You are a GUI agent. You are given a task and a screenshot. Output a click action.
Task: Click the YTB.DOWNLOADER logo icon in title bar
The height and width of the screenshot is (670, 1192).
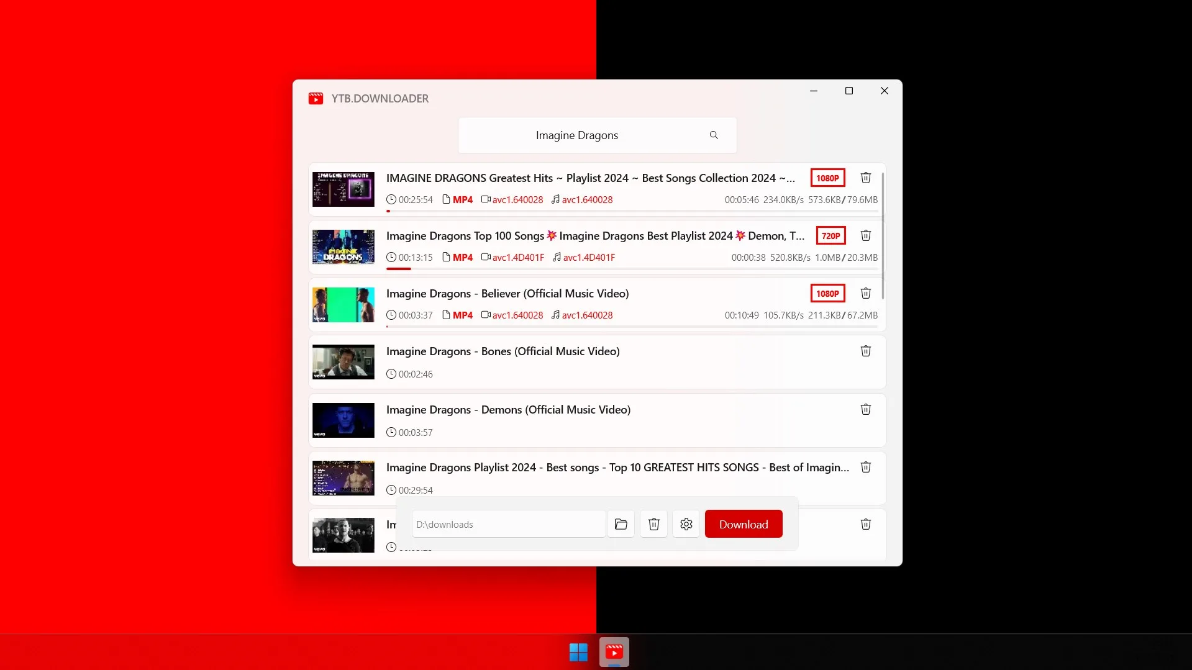click(316, 98)
